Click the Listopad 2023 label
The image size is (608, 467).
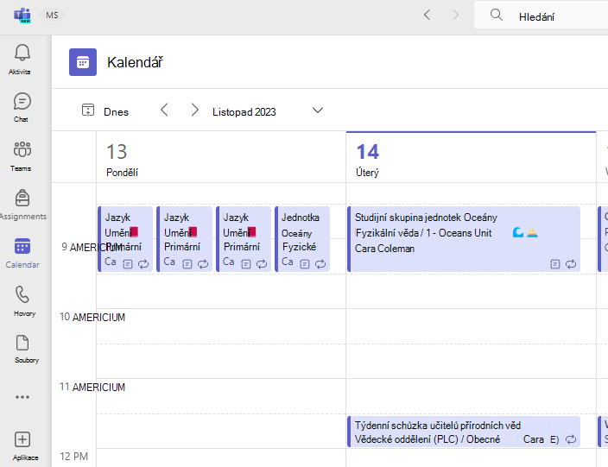tap(244, 112)
